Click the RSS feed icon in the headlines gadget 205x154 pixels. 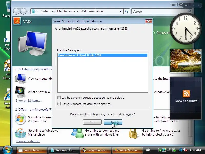click(186, 94)
